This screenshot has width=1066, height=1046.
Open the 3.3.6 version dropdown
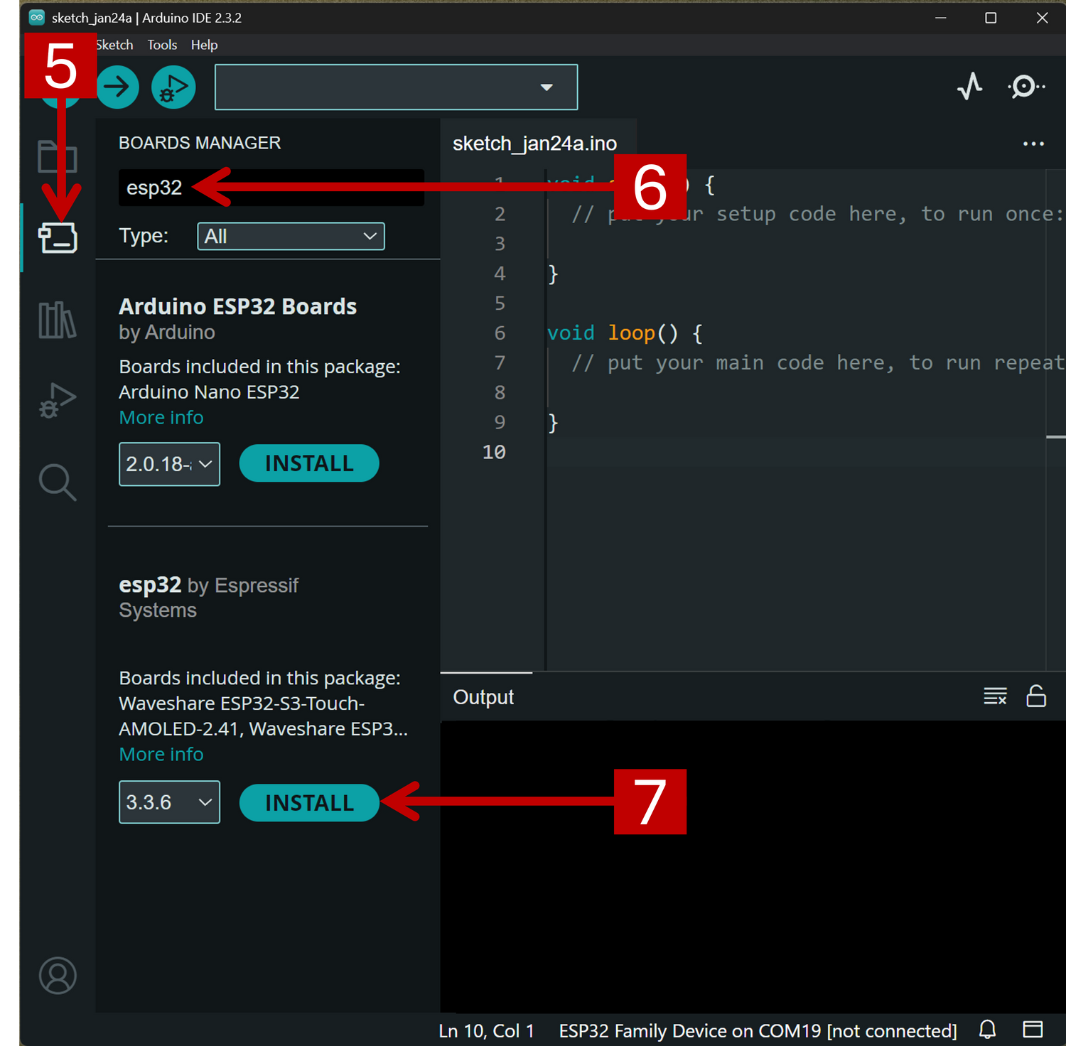[x=169, y=802]
